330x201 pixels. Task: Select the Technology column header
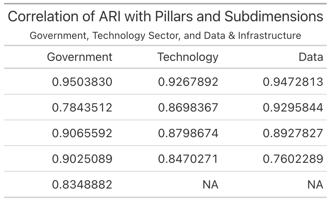(x=188, y=57)
